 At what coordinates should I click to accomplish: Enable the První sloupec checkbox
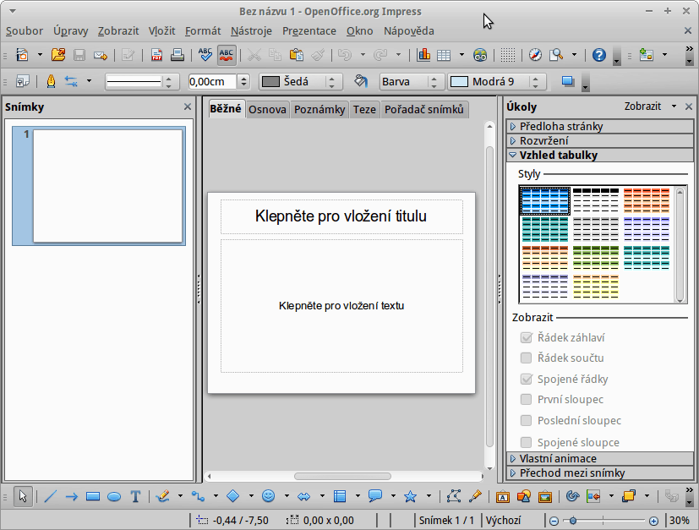tap(526, 399)
